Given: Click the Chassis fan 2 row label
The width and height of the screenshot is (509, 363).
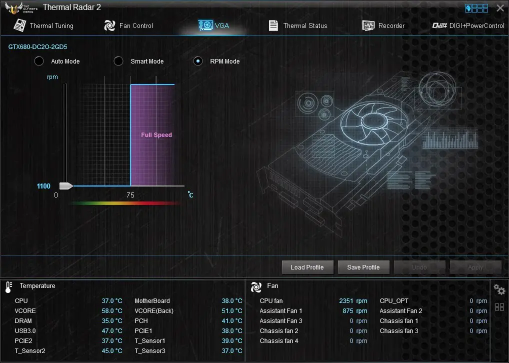Looking at the screenshot, I should [279, 331].
